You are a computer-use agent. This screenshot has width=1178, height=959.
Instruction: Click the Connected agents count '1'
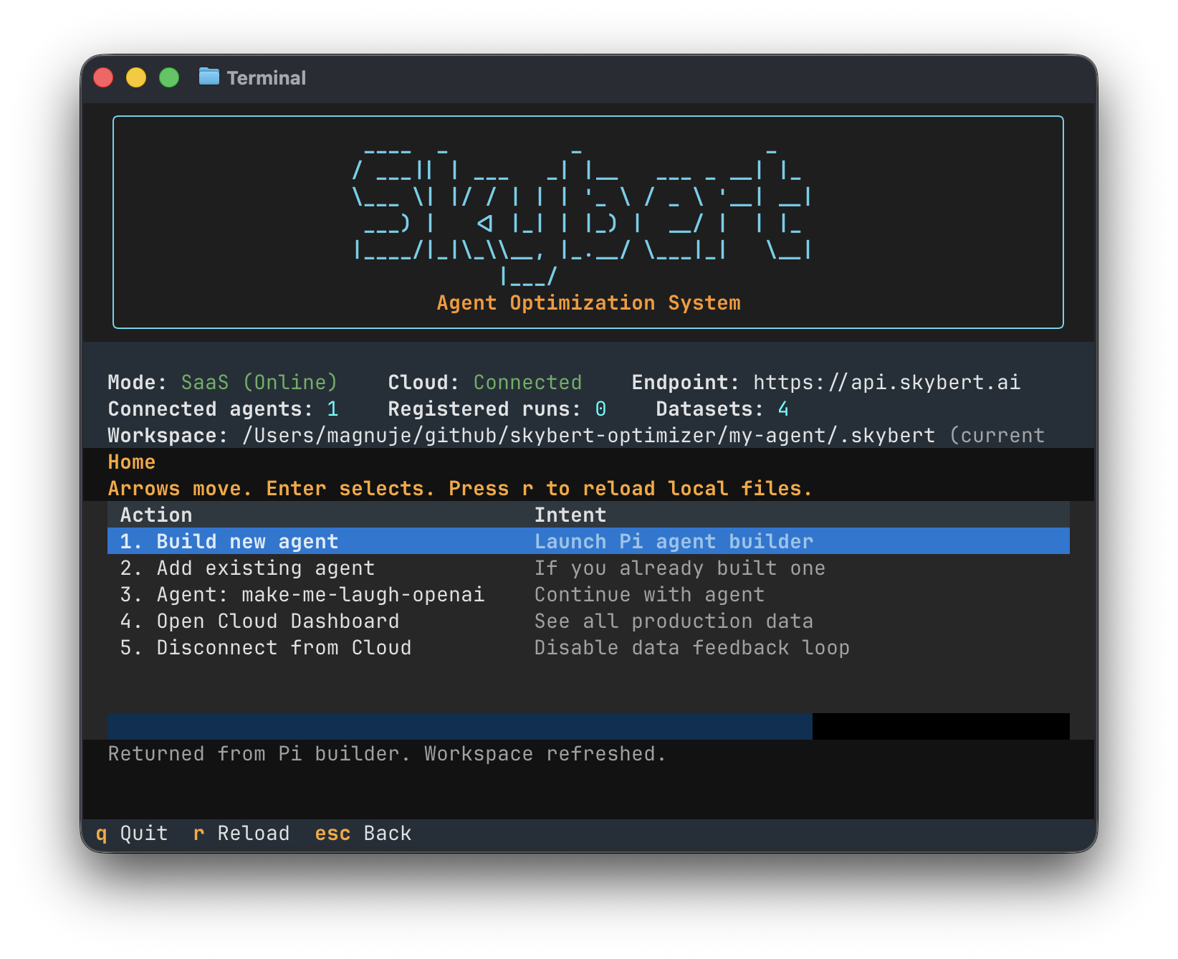(332, 409)
